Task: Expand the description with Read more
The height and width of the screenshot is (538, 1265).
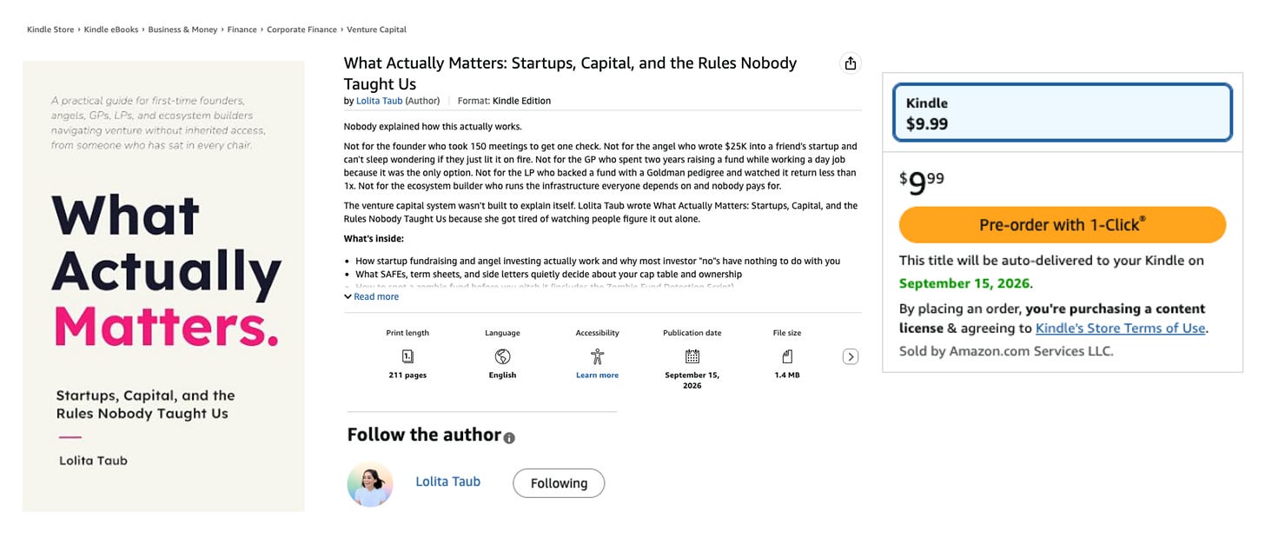Action: tap(371, 296)
